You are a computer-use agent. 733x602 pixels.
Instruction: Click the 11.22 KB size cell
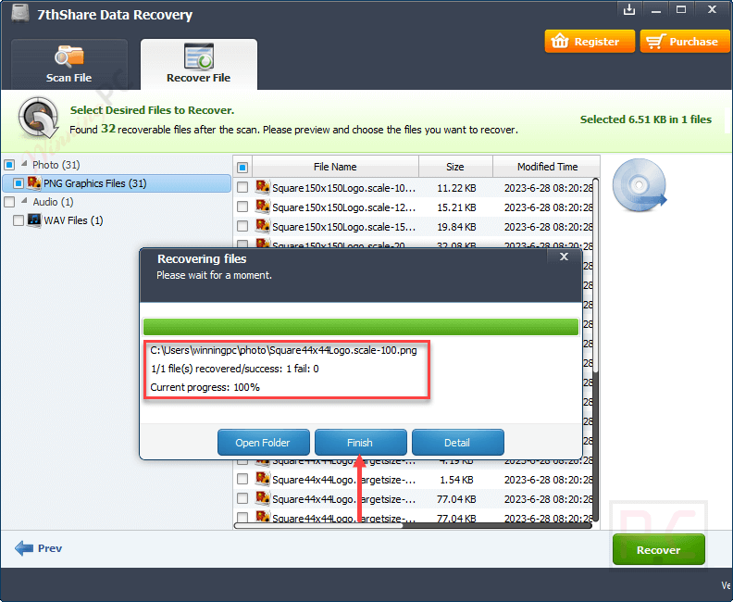456,188
